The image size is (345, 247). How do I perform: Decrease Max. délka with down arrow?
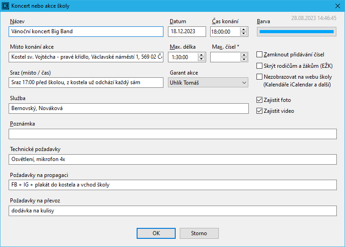point(202,59)
